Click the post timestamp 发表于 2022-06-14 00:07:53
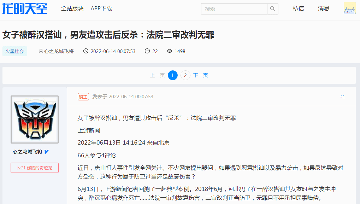 (x=123, y=97)
